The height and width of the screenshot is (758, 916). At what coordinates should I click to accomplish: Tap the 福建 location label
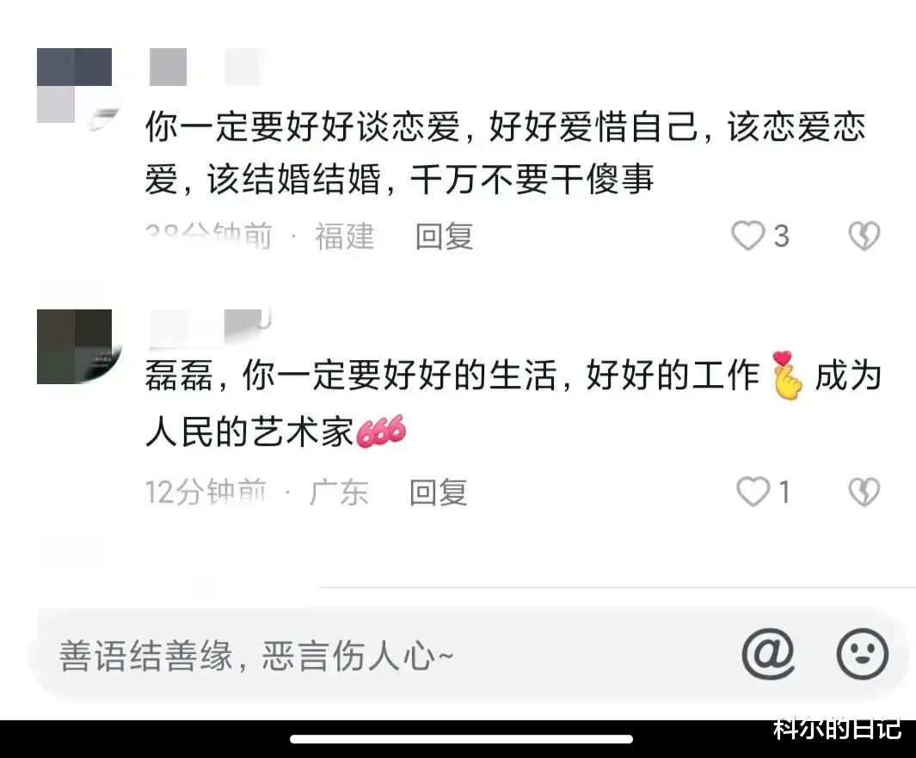(x=345, y=236)
